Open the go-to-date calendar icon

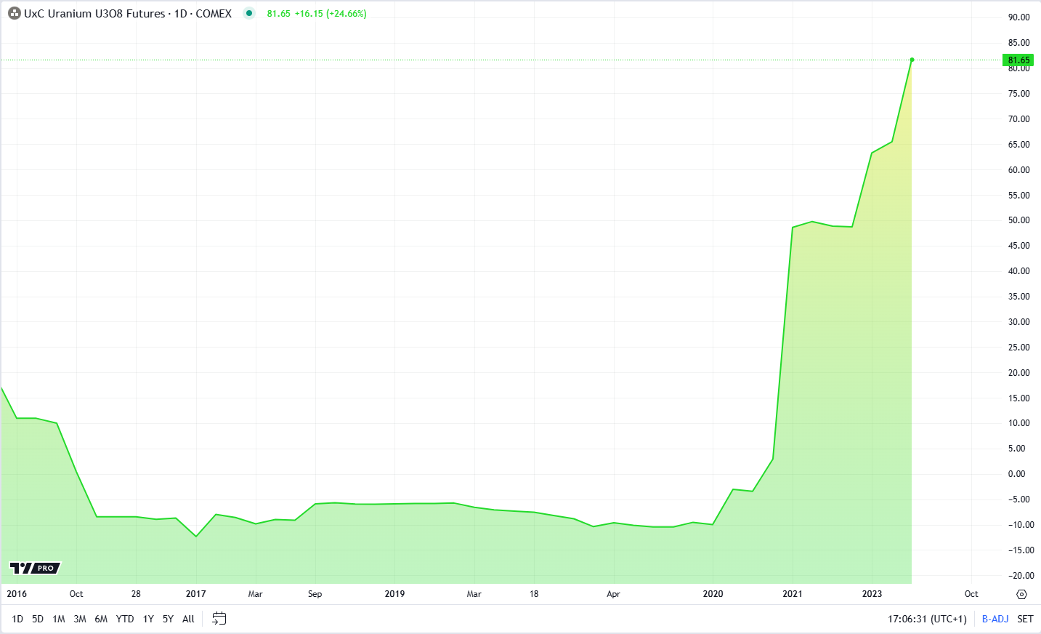(219, 619)
